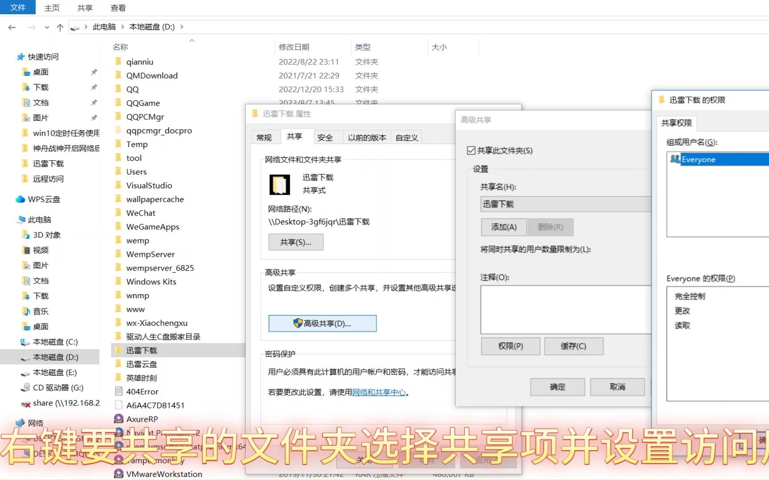Click the CD 驱动器 (G:) icon
This screenshot has height=480, width=769.
point(25,388)
